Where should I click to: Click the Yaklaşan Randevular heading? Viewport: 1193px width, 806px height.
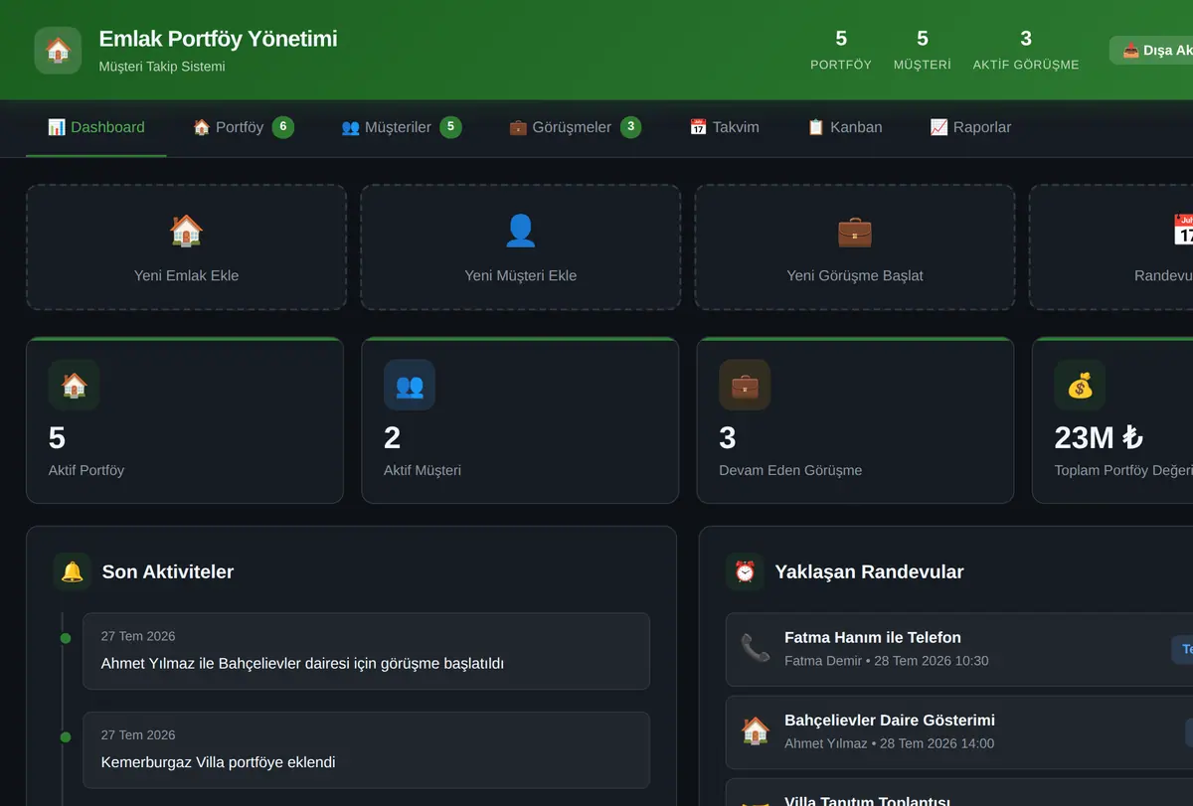[869, 571]
